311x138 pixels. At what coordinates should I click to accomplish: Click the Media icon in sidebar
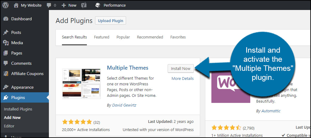[6, 43]
